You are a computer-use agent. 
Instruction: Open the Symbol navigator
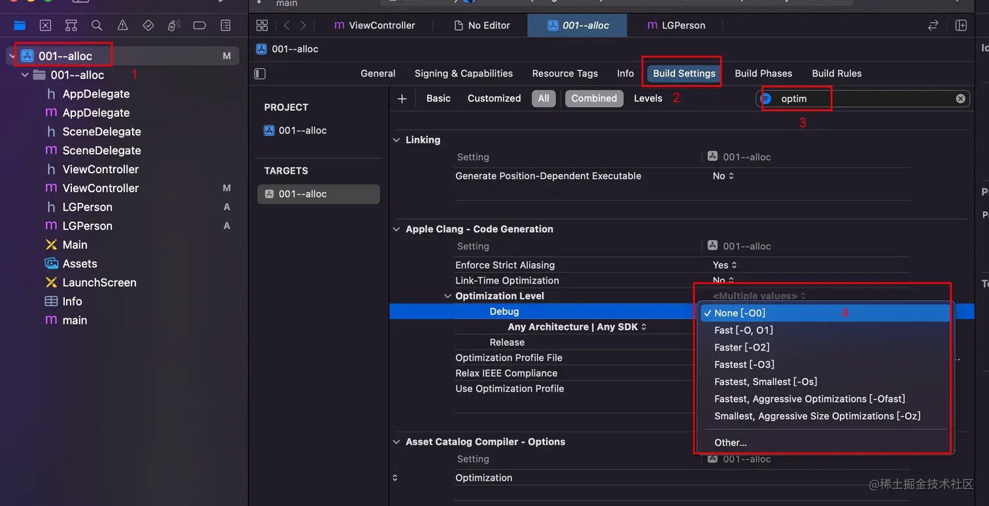71,25
